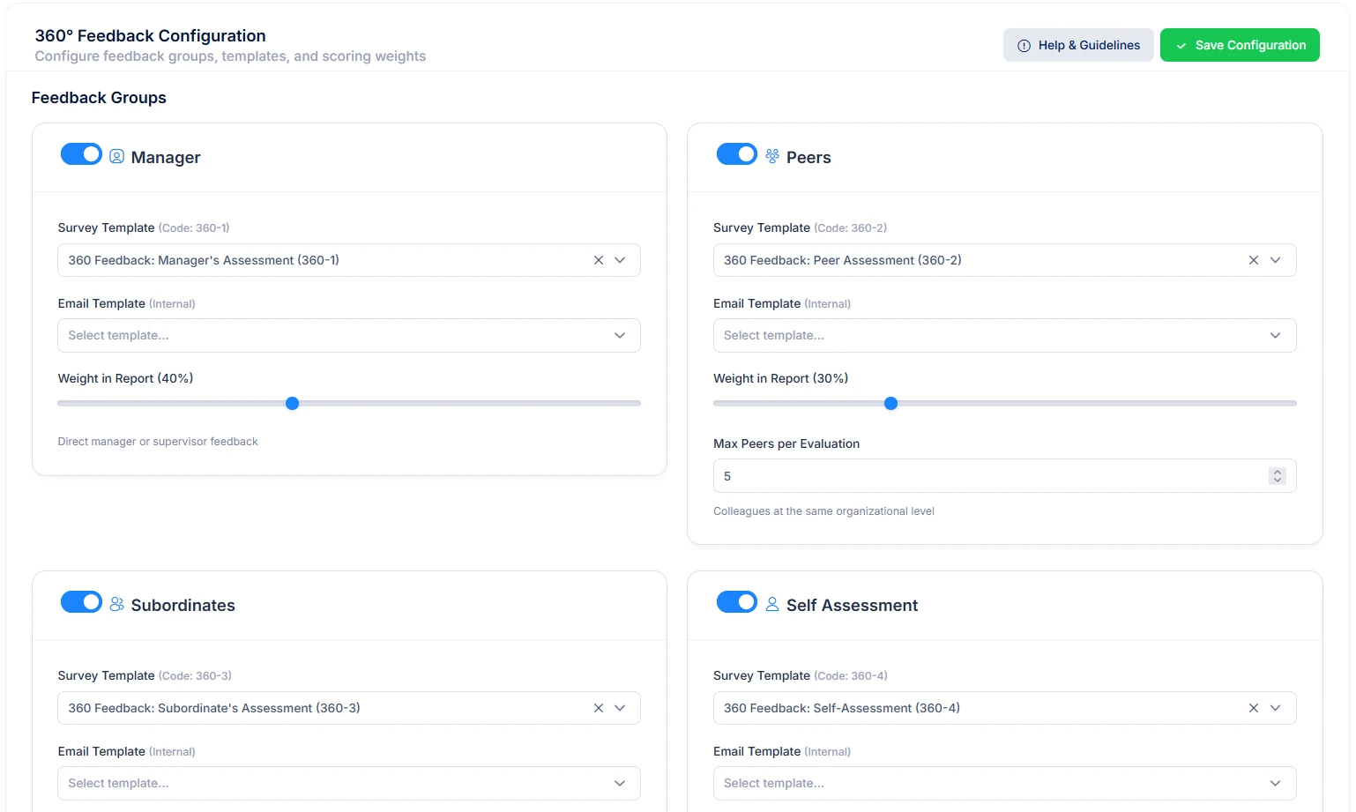Click the Peers group icon
The width and height of the screenshot is (1356, 812).
pyautogui.click(x=772, y=156)
